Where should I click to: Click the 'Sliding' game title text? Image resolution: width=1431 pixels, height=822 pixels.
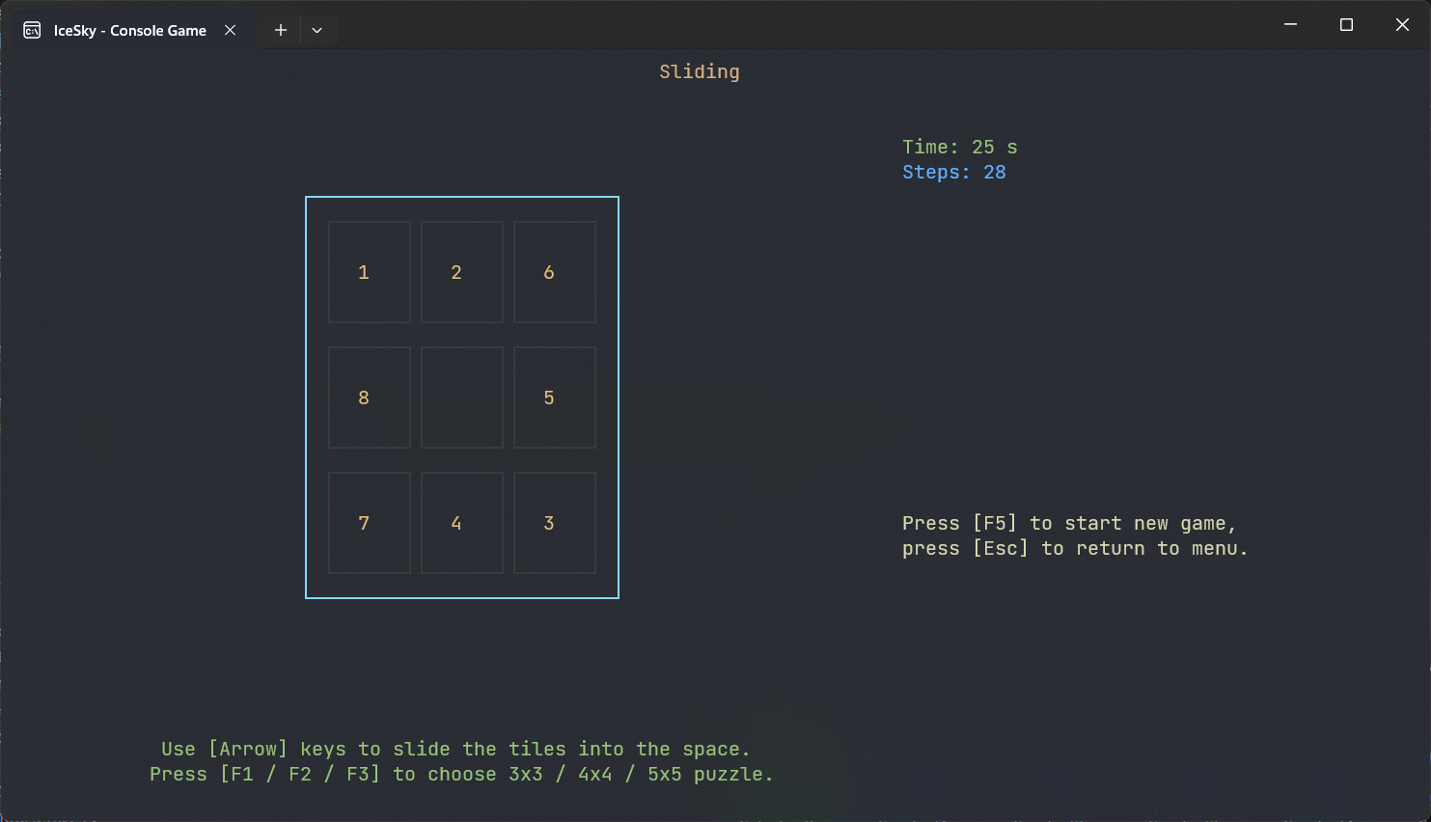(x=700, y=72)
